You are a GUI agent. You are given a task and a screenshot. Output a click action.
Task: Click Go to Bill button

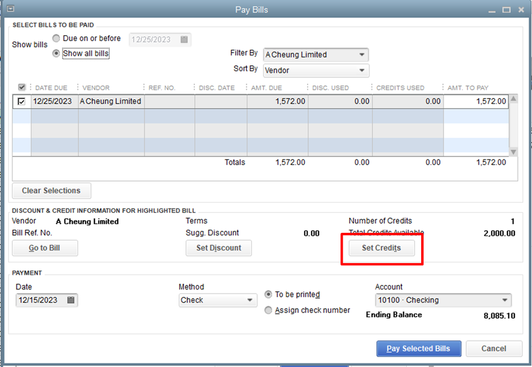click(x=45, y=248)
